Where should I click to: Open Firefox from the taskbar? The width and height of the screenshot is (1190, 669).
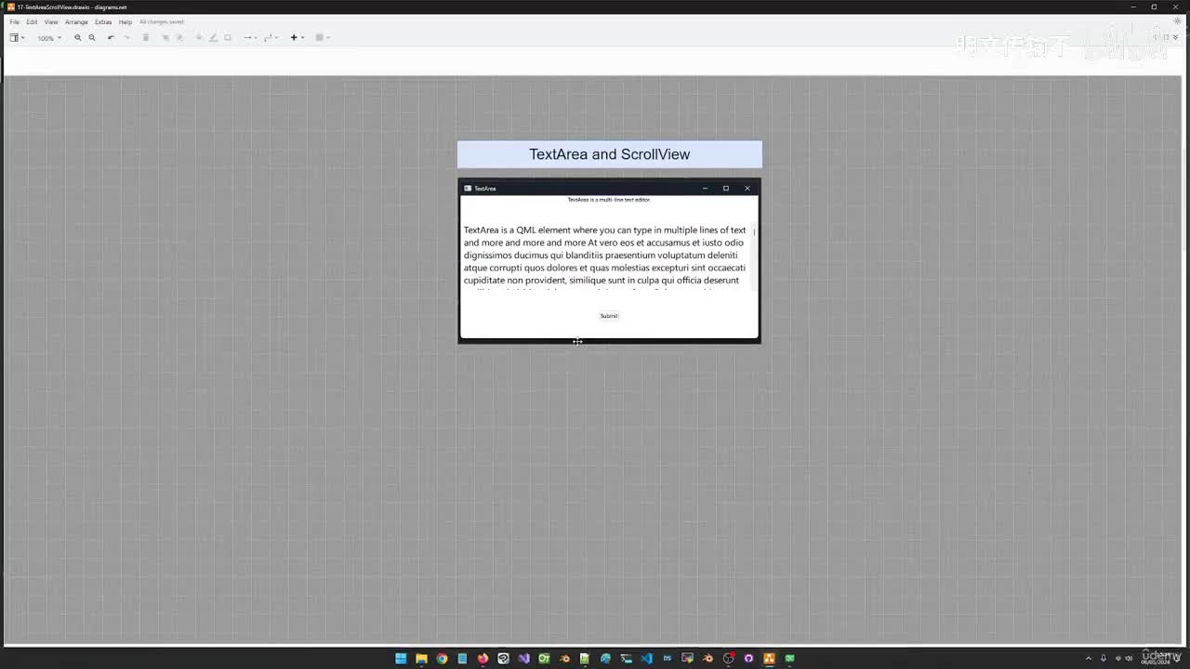click(x=483, y=659)
